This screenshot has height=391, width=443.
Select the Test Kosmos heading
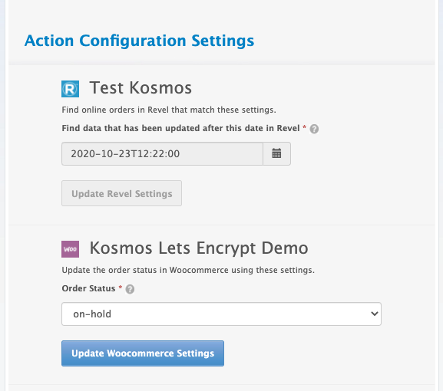coord(141,87)
